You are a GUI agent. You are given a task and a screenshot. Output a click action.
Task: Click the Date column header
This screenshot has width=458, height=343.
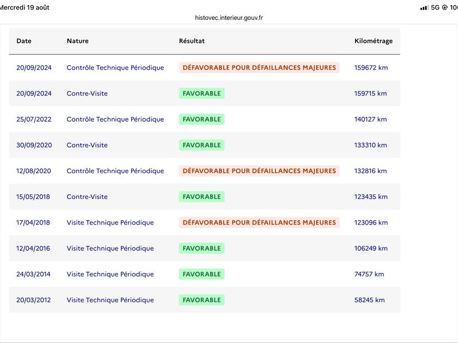point(24,41)
